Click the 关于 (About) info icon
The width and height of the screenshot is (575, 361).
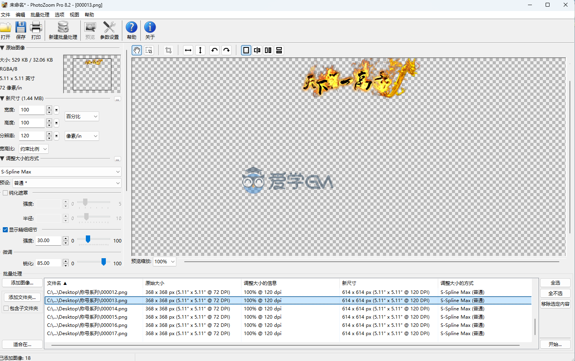point(150,27)
